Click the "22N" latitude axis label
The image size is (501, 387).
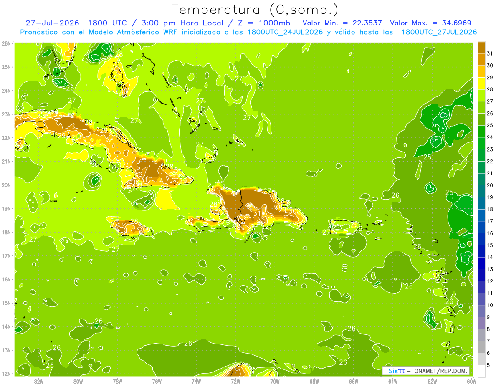click(6, 138)
